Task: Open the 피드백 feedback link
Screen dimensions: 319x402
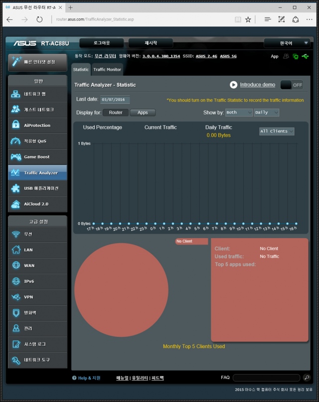Action: pyautogui.click(x=158, y=378)
